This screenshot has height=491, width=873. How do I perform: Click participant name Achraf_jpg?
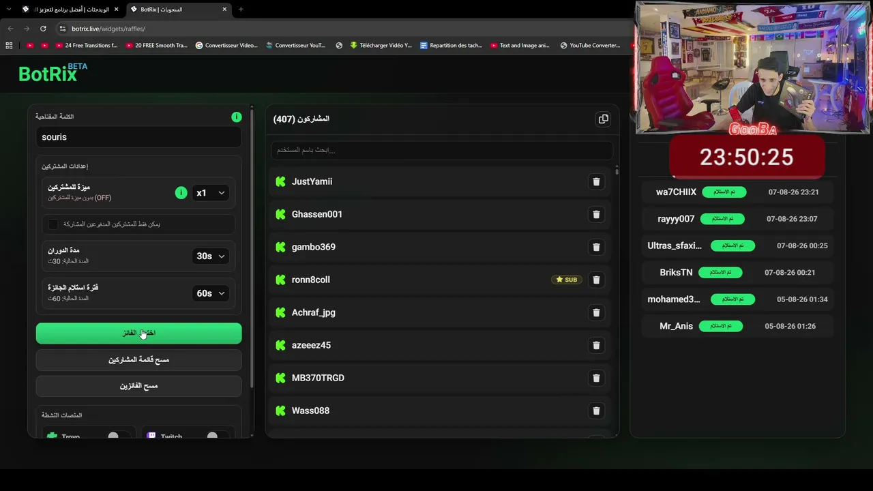pos(314,312)
